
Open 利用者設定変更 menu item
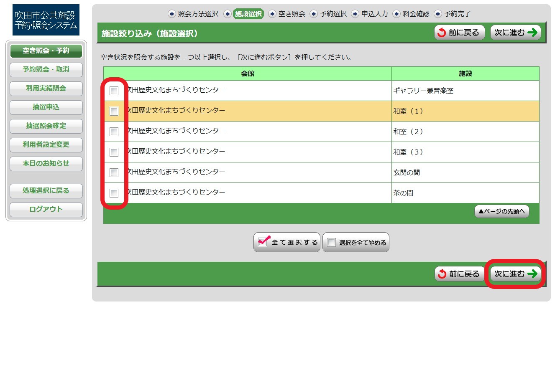[x=46, y=145]
